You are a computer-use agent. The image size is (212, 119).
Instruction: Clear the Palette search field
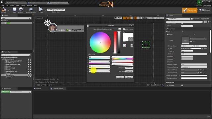click(30, 18)
